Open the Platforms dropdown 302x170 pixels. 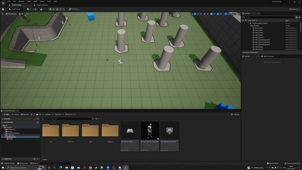(x=75, y=9)
